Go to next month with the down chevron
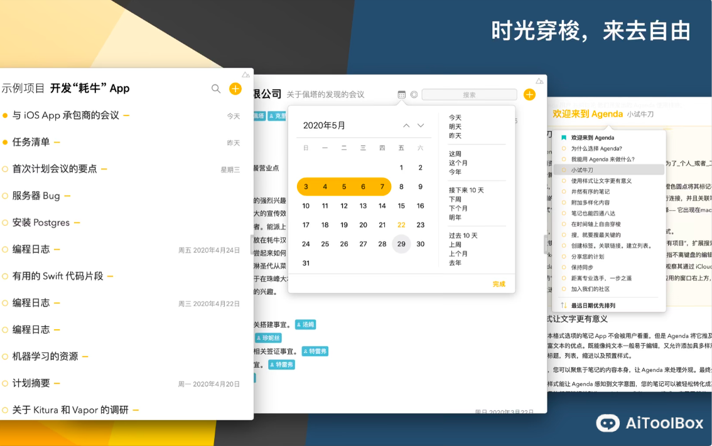 coord(419,125)
